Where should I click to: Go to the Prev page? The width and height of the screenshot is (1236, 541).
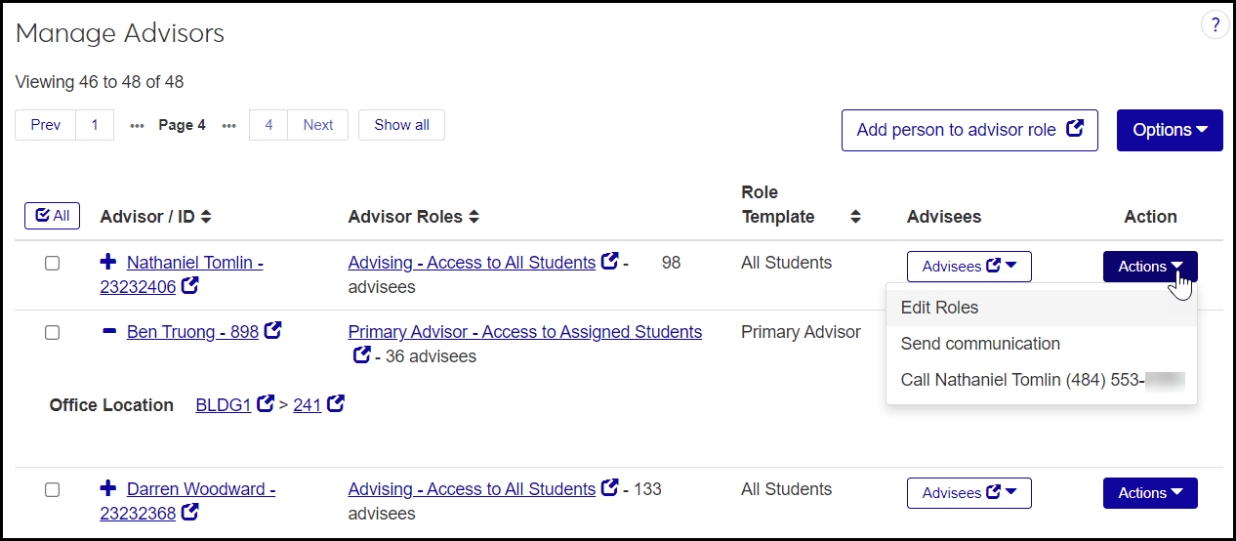tap(46, 125)
